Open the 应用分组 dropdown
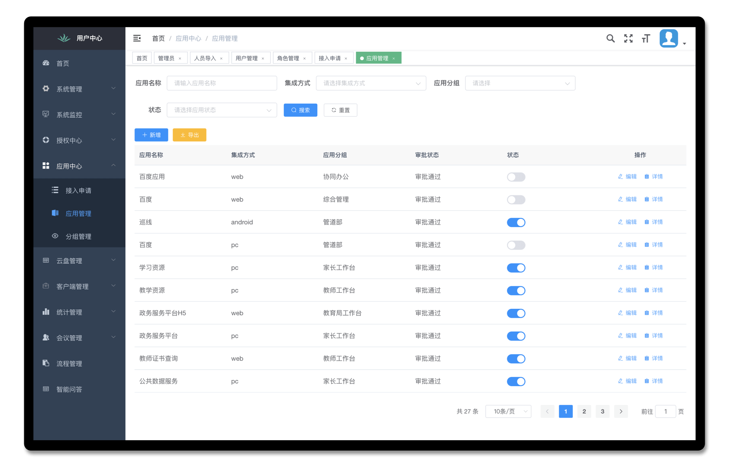The image size is (729, 467). click(x=520, y=83)
